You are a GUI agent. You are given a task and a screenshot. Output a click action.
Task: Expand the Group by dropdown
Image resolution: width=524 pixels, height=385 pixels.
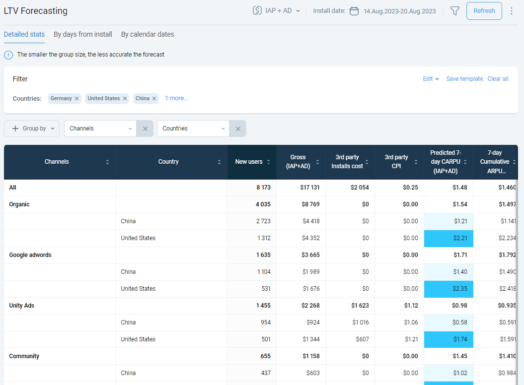click(x=32, y=128)
